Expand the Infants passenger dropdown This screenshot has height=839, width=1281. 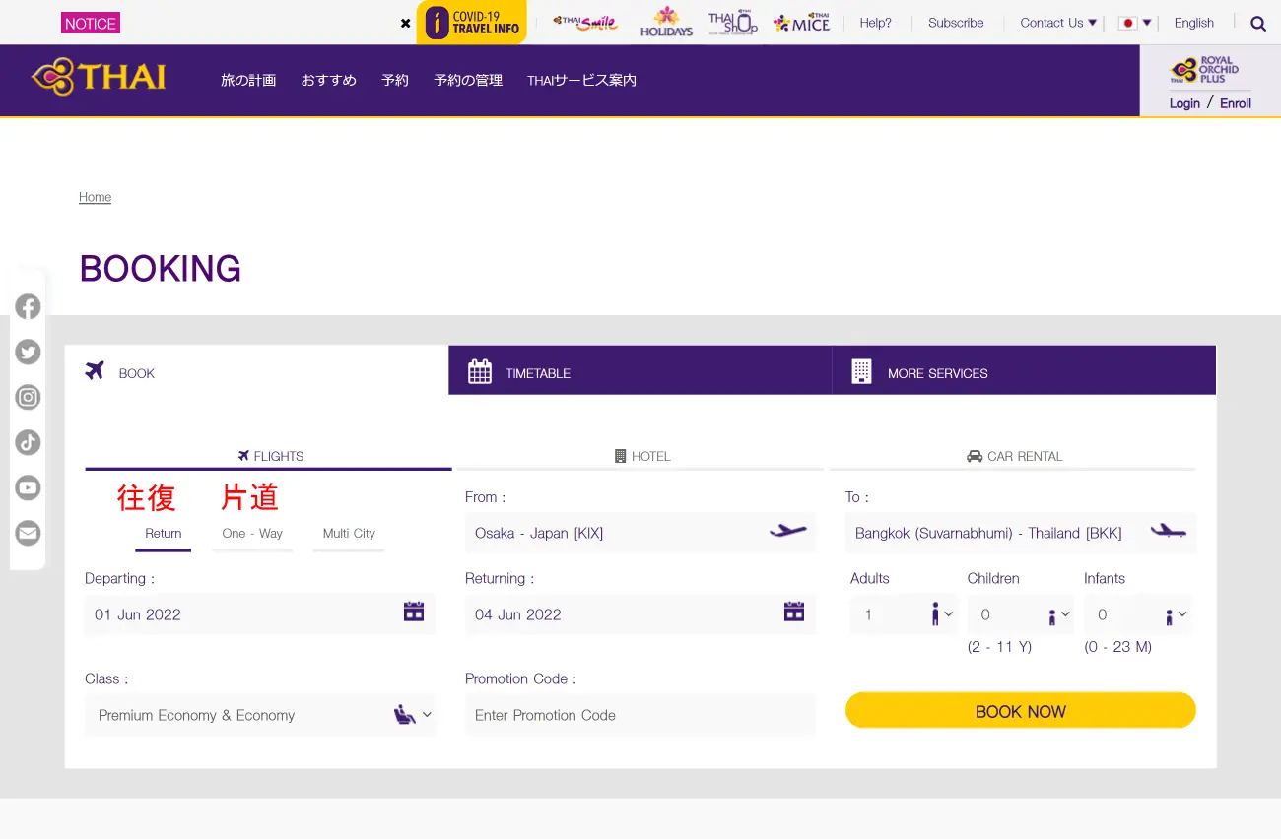coord(1137,614)
